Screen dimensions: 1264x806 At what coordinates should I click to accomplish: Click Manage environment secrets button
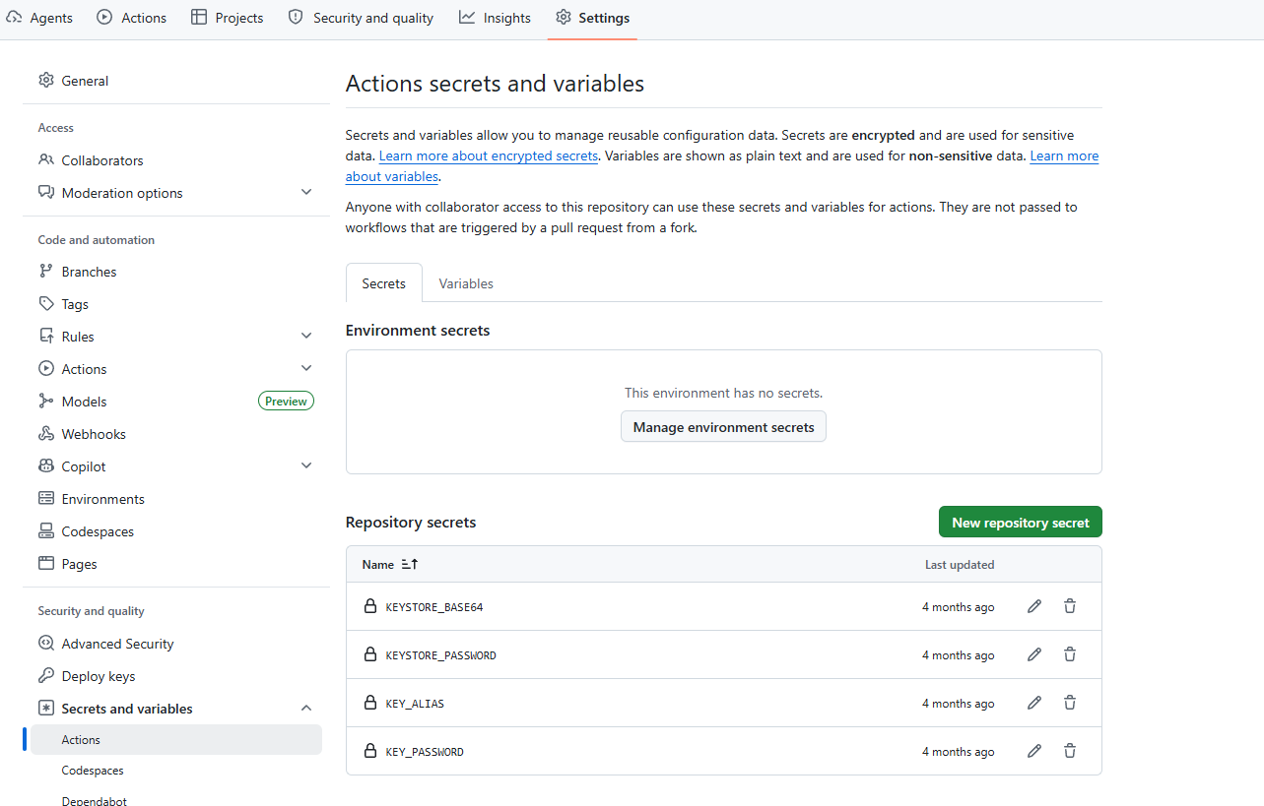(x=723, y=427)
